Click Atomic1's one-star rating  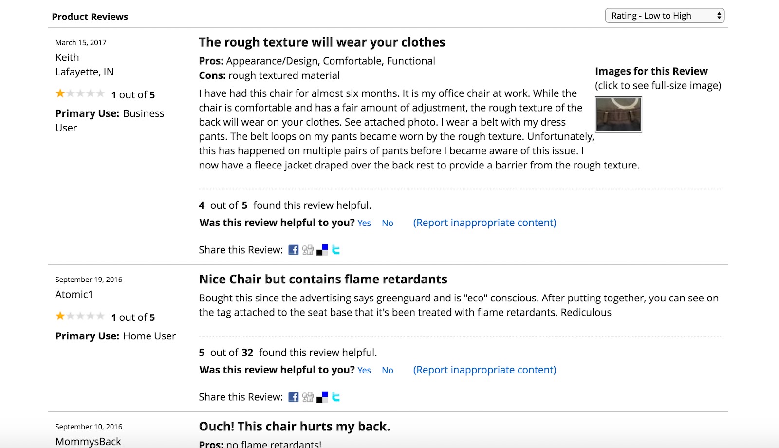[80, 316]
